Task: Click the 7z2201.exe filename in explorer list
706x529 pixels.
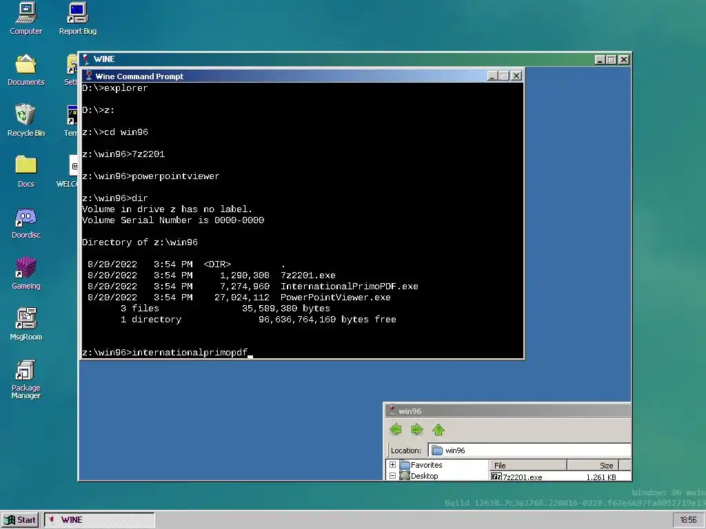Action: coord(523,477)
